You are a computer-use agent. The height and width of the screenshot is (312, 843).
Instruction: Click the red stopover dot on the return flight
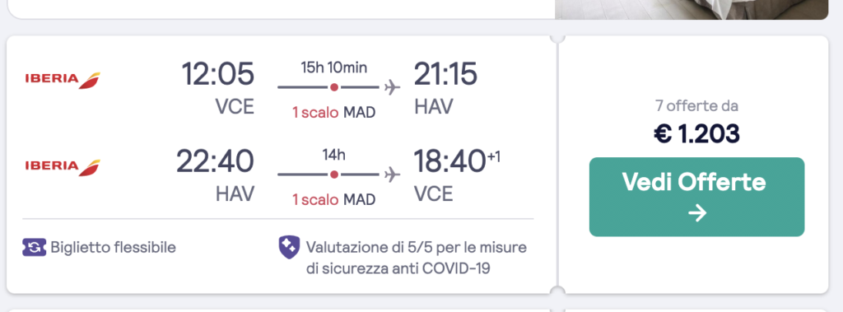[x=334, y=175]
